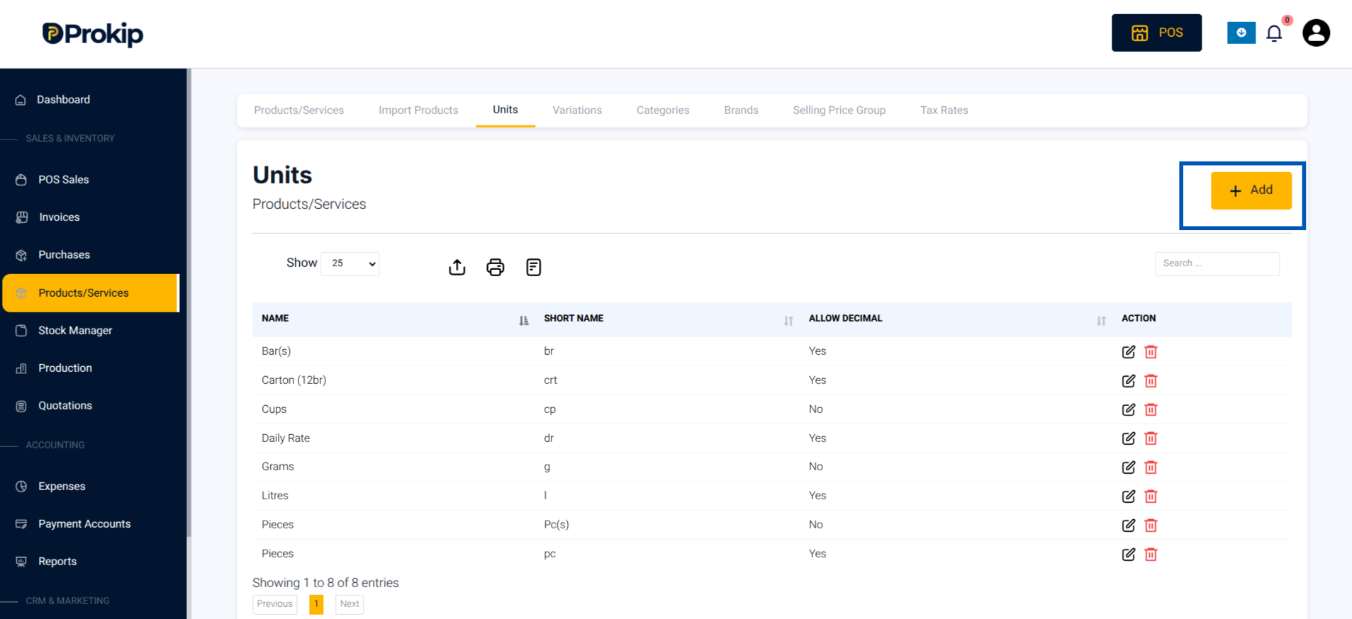
Task: Open the Show entries dropdown
Action: 350,263
